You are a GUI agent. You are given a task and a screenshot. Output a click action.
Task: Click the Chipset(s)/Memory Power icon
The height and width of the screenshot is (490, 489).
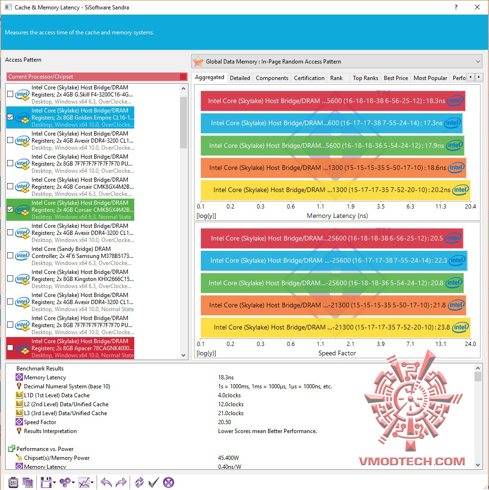click(x=19, y=458)
